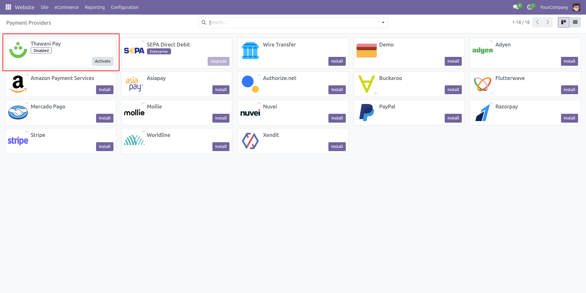Viewport: 586px width, 293px height.
Task: Click the Flutterwave logo
Action: pyautogui.click(x=483, y=84)
